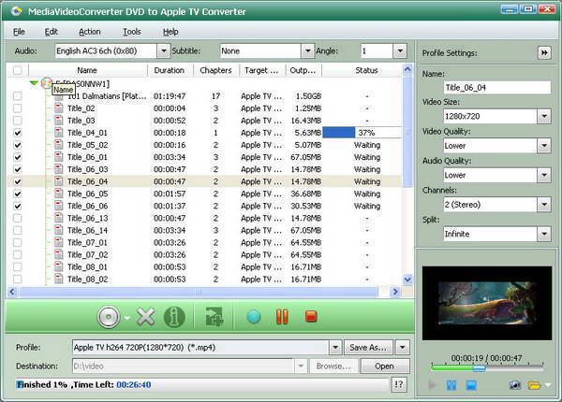Check the Title_06_13 checkbox
The height and width of the screenshot is (402, 562).
(17, 218)
